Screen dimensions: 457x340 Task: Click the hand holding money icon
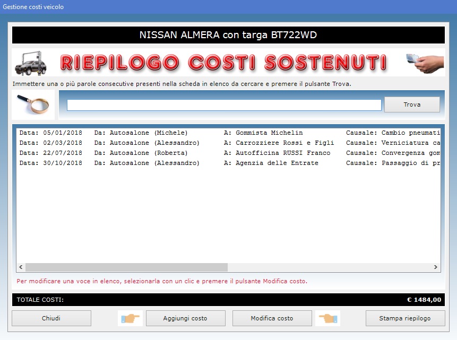425,63
